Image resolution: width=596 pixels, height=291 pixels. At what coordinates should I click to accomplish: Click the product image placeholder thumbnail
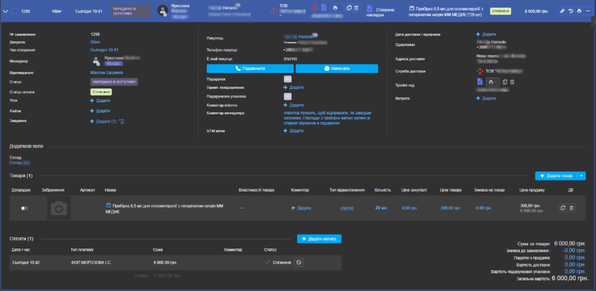(x=58, y=208)
